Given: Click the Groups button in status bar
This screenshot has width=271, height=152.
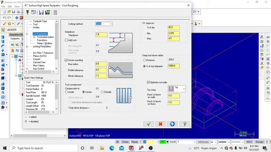Looking at the screenshot, I should [x=259, y=142].
